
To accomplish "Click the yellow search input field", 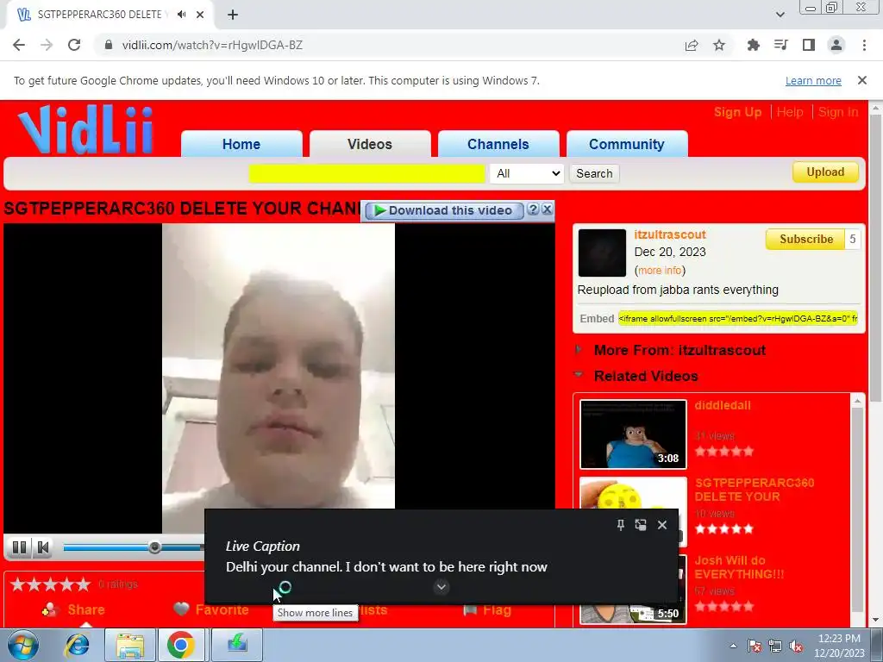I will pyautogui.click(x=366, y=173).
